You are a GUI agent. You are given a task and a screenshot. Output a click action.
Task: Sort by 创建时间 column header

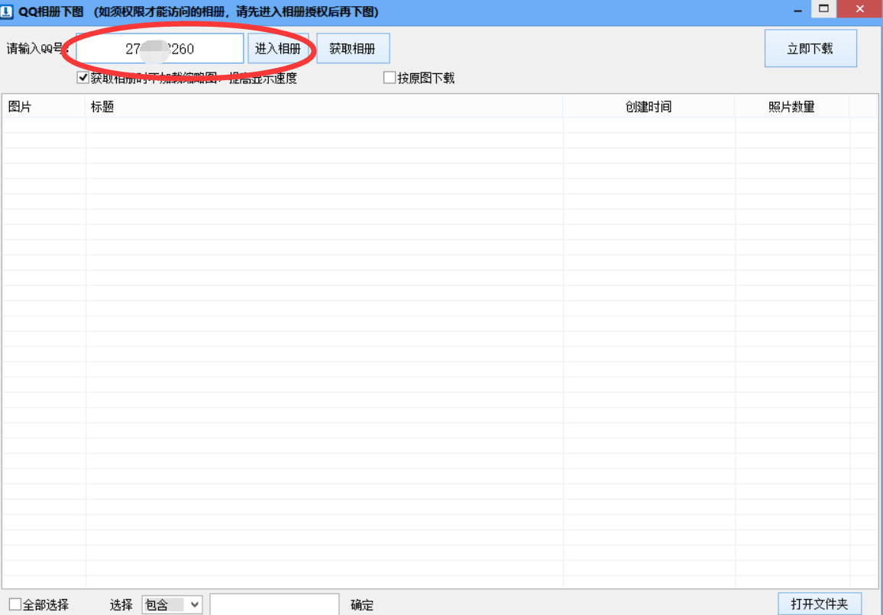649,106
